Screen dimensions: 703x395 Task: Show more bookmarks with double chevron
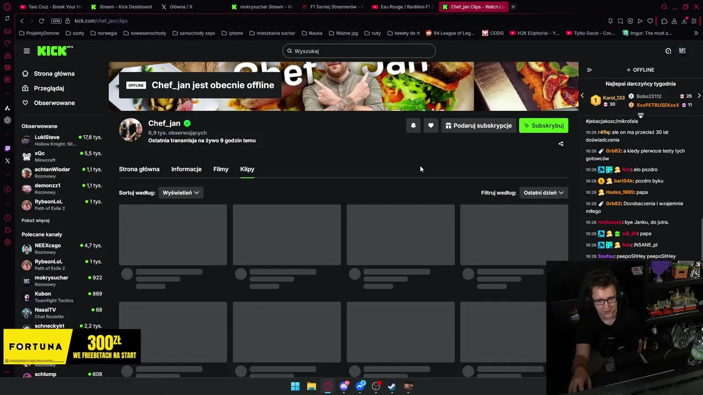(696, 33)
